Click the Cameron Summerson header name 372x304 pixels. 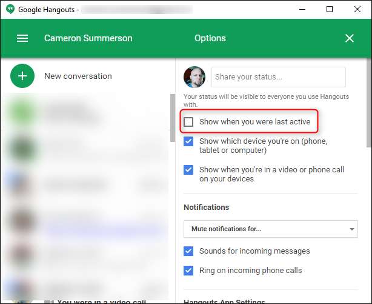(x=88, y=38)
